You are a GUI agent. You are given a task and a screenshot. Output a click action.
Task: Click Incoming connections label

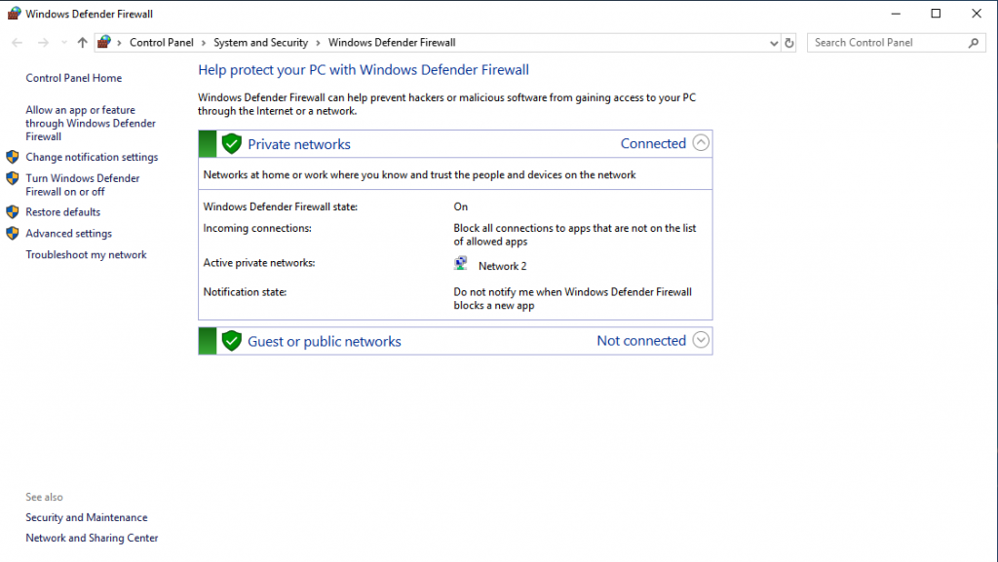(257, 228)
